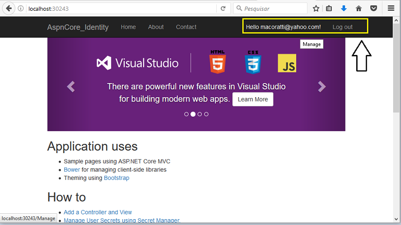Image resolution: width=401 pixels, height=225 pixels.
Task: Open Manage User Secrets using Secret Manager link
Action: [122, 221]
